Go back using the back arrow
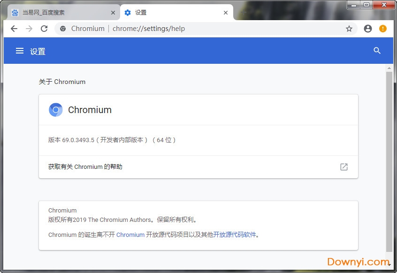The width and height of the screenshot is (397, 273). coord(14,29)
